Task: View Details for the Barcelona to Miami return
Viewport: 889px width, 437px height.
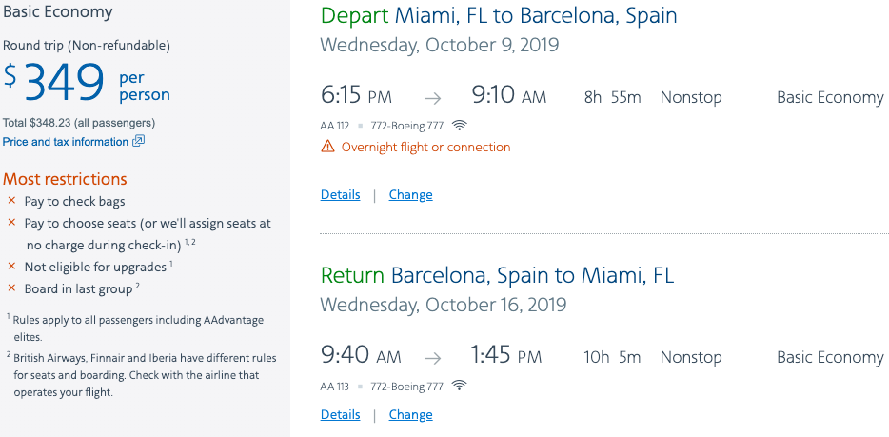Action: coord(340,415)
